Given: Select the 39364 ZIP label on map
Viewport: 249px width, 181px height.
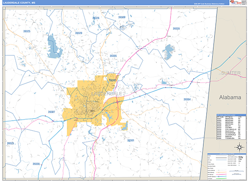Looking at the screenshot, I should (187, 99).
